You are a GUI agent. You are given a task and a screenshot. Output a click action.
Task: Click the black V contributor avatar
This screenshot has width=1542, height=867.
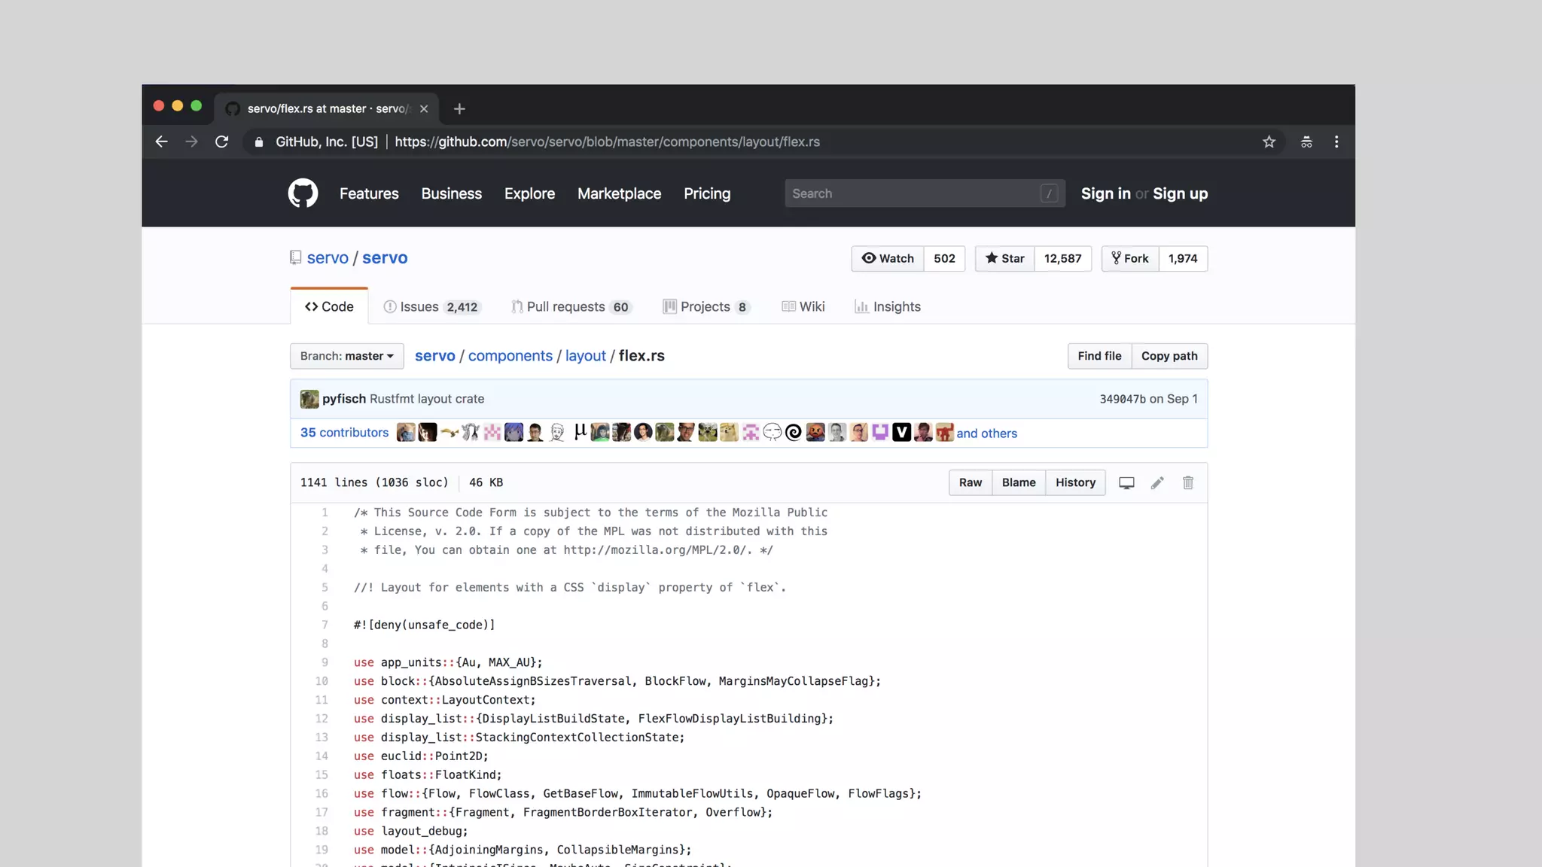coord(901,433)
